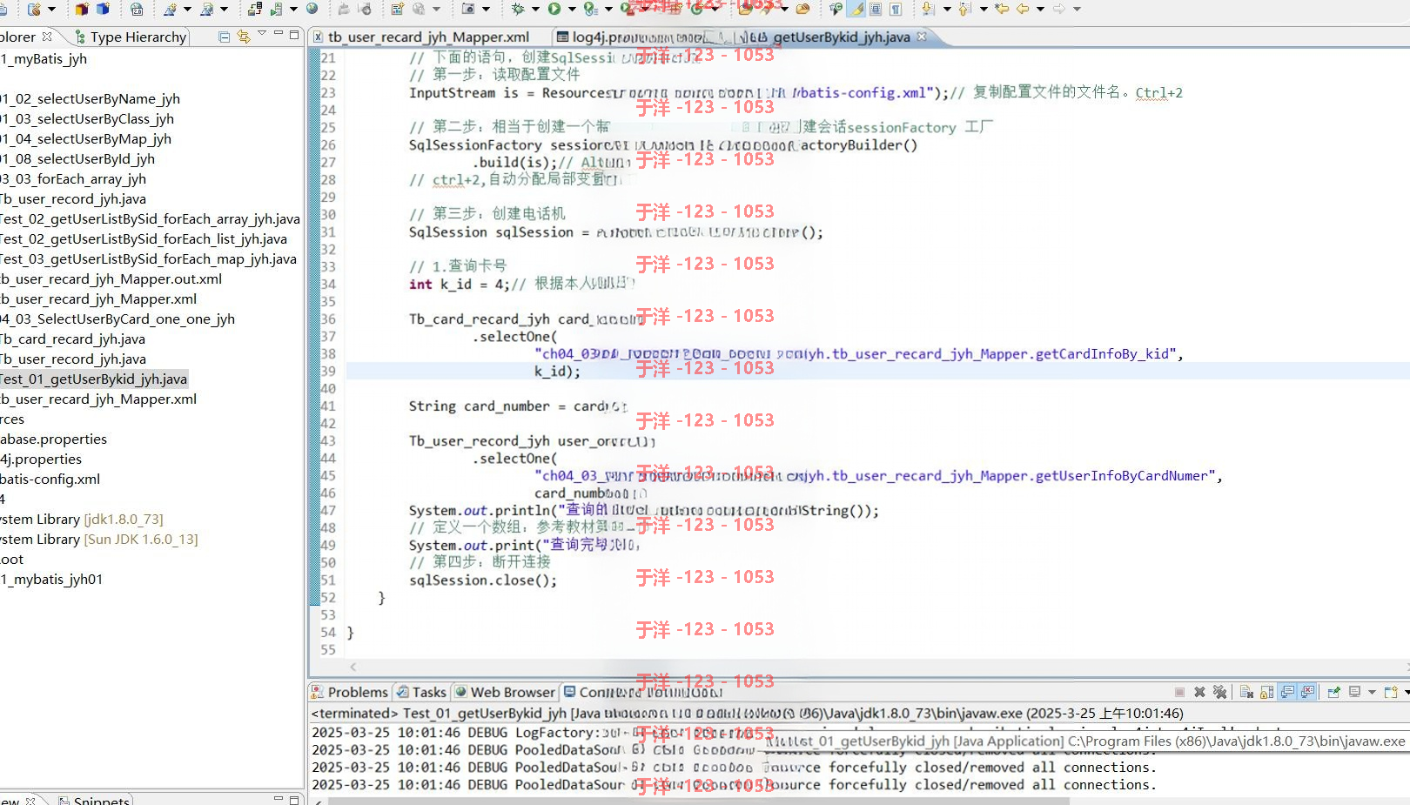Select System Library [jdk1.8.0_73] entry
The width and height of the screenshot is (1410, 805).
81,519
